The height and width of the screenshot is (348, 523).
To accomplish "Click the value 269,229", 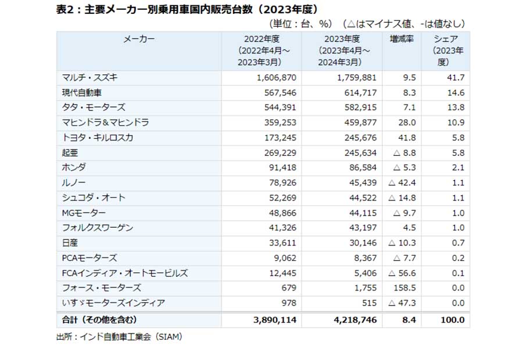I will [x=280, y=153].
